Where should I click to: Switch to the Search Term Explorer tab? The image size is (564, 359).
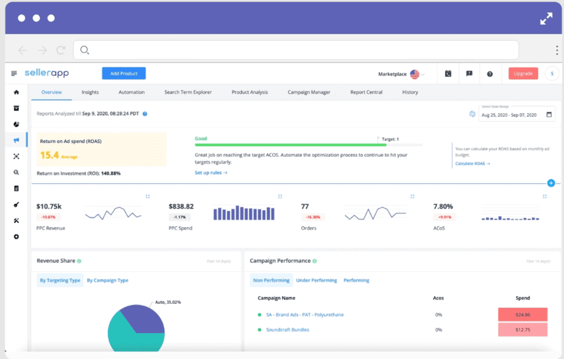click(188, 92)
